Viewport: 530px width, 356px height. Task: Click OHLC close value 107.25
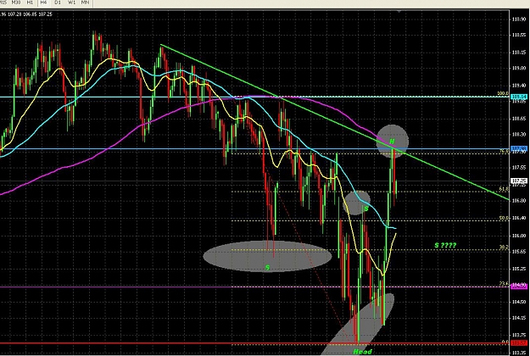tap(45, 14)
